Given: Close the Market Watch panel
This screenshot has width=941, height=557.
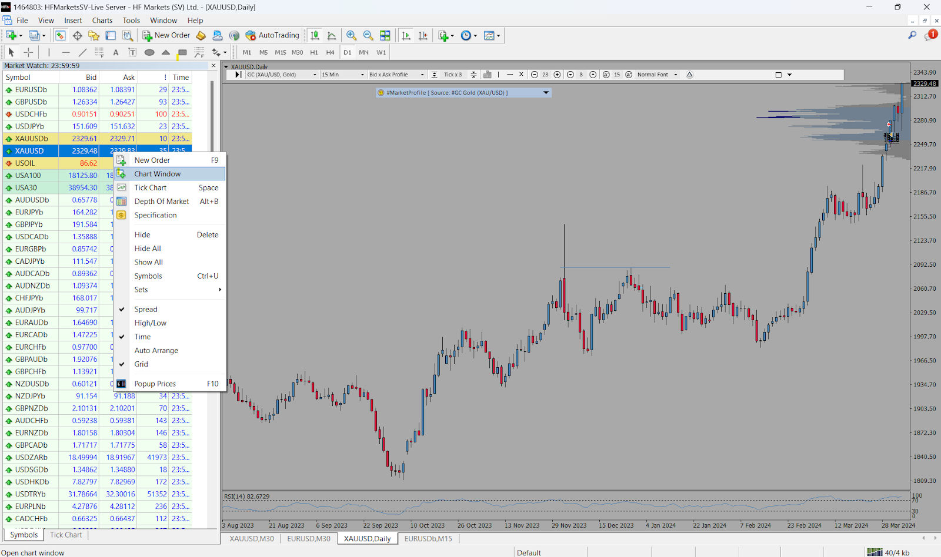Looking at the screenshot, I should click(x=213, y=66).
